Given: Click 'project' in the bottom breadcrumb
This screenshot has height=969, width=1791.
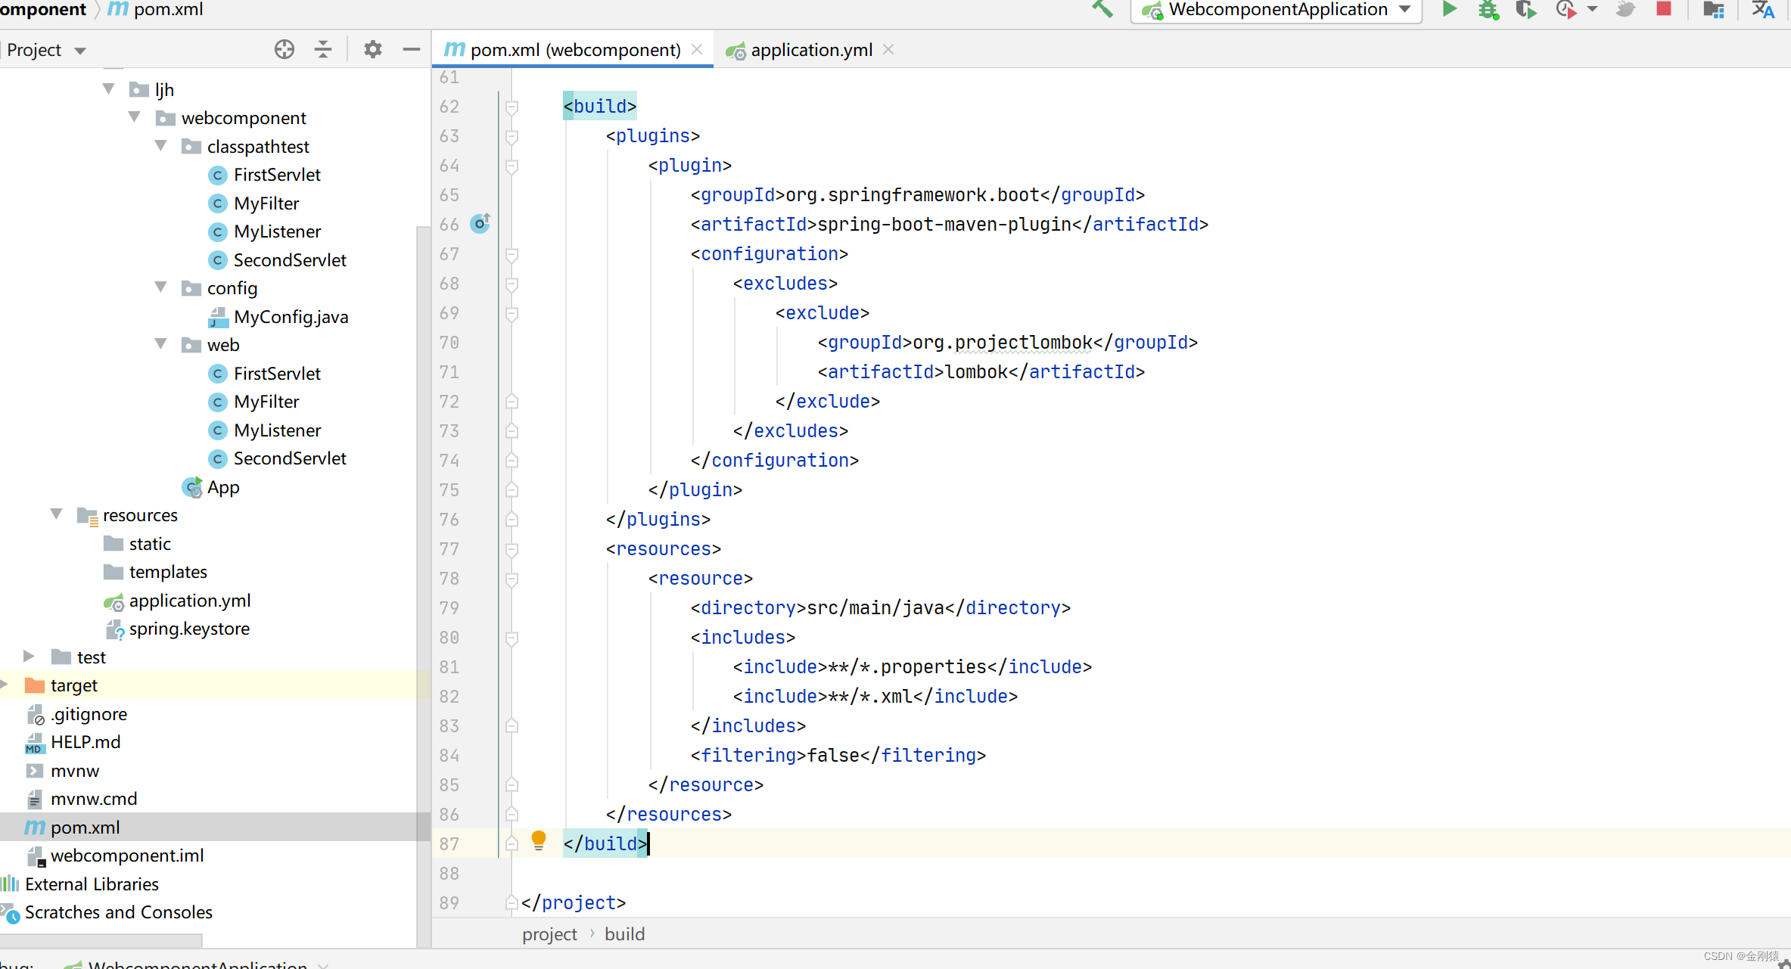Looking at the screenshot, I should (549, 934).
